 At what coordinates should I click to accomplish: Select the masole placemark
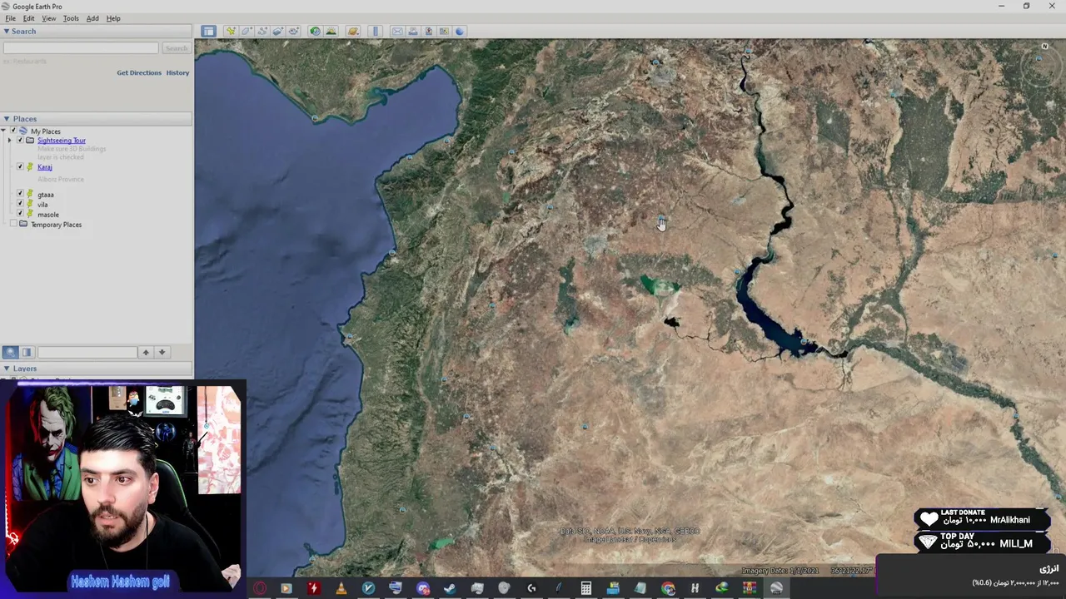[47, 215]
